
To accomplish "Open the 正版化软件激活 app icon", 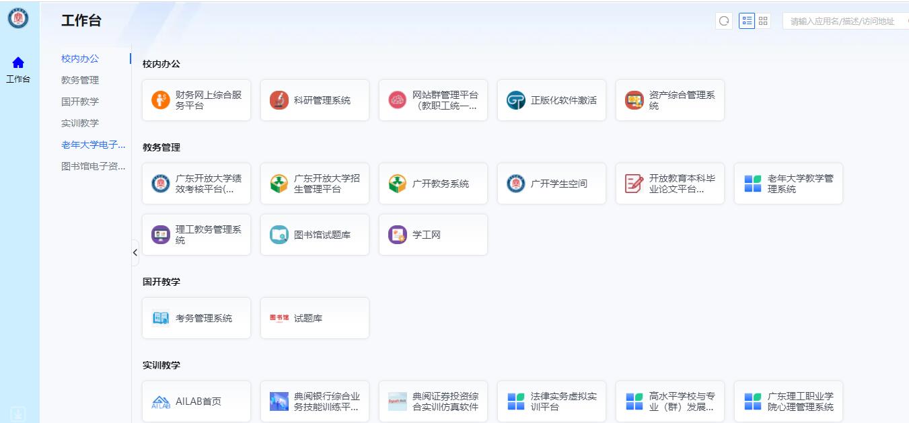I will [x=516, y=100].
